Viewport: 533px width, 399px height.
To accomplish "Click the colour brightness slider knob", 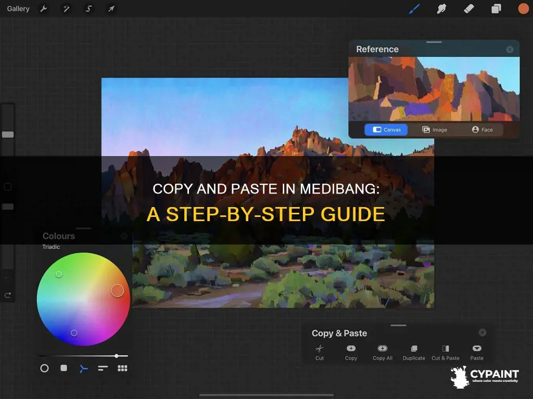I will [x=116, y=356].
